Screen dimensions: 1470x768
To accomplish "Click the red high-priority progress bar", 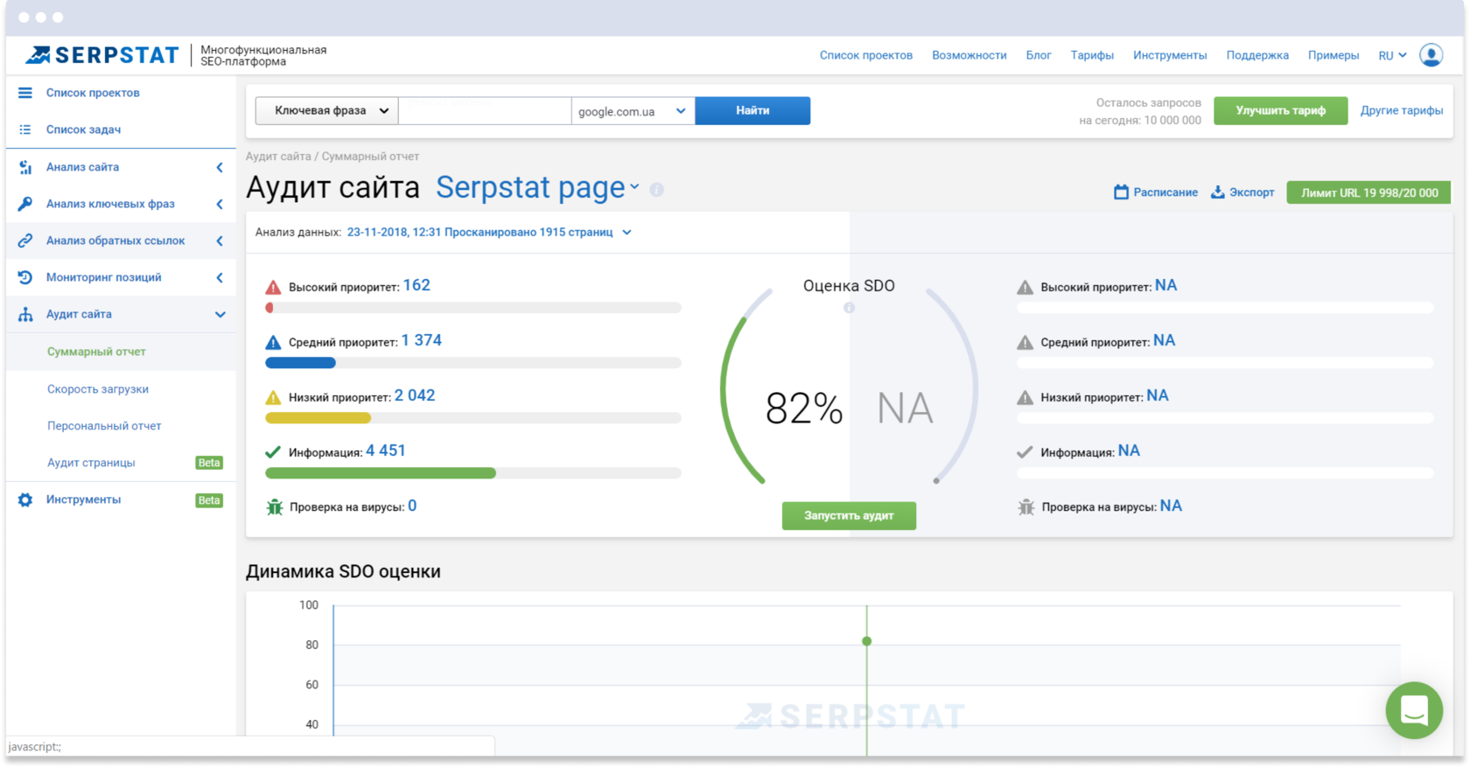I will (x=473, y=308).
